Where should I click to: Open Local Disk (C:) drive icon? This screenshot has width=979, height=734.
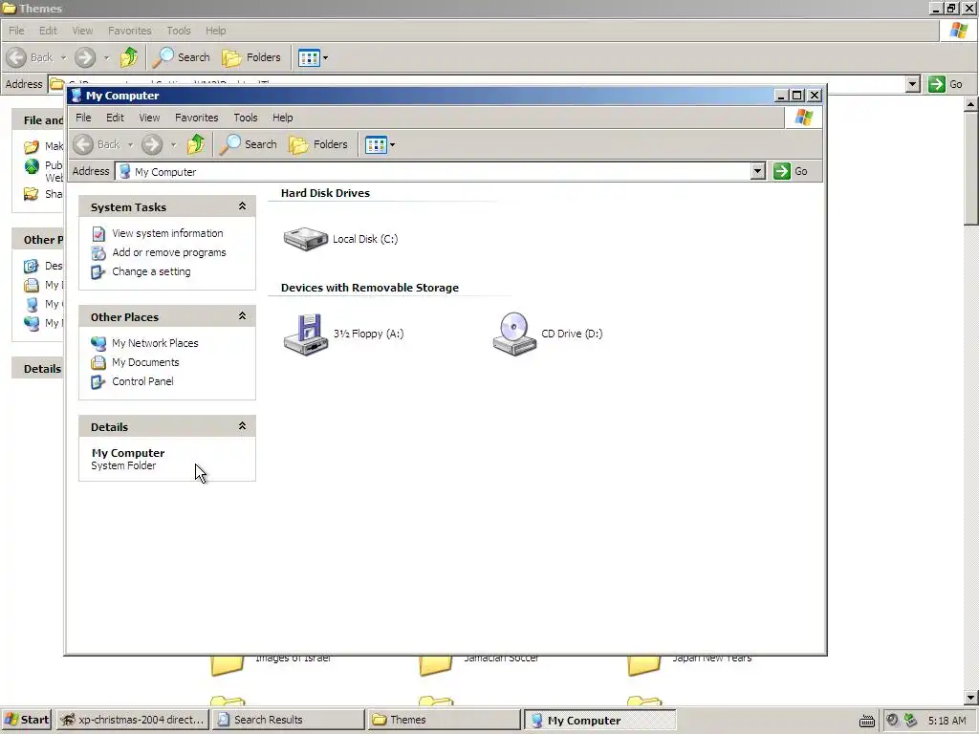tap(305, 238)
